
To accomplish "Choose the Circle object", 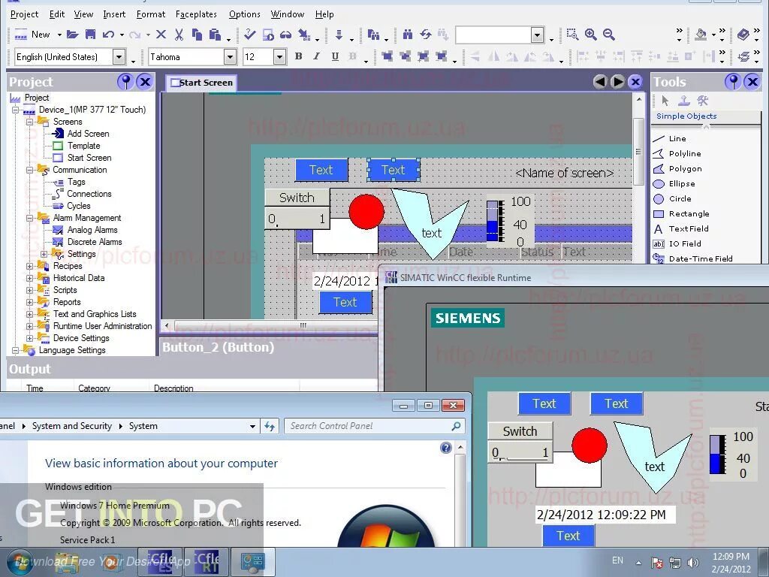I will tap(680, 198).
